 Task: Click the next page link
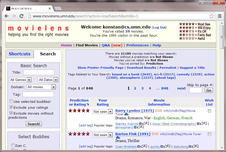(x=182, y=88)
